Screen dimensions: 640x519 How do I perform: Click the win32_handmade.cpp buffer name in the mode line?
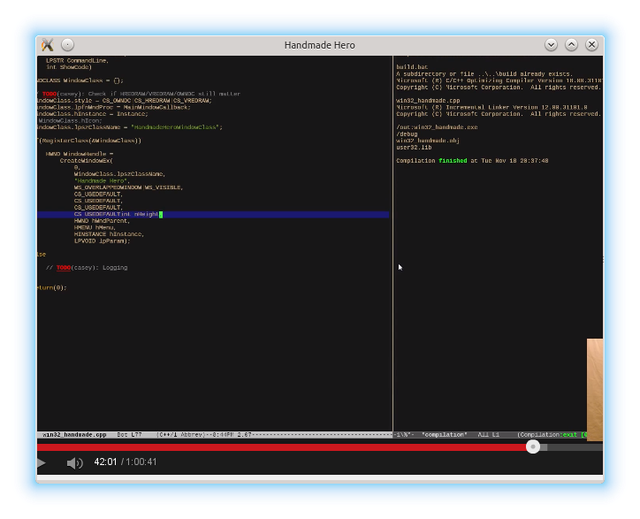point(74,435)
